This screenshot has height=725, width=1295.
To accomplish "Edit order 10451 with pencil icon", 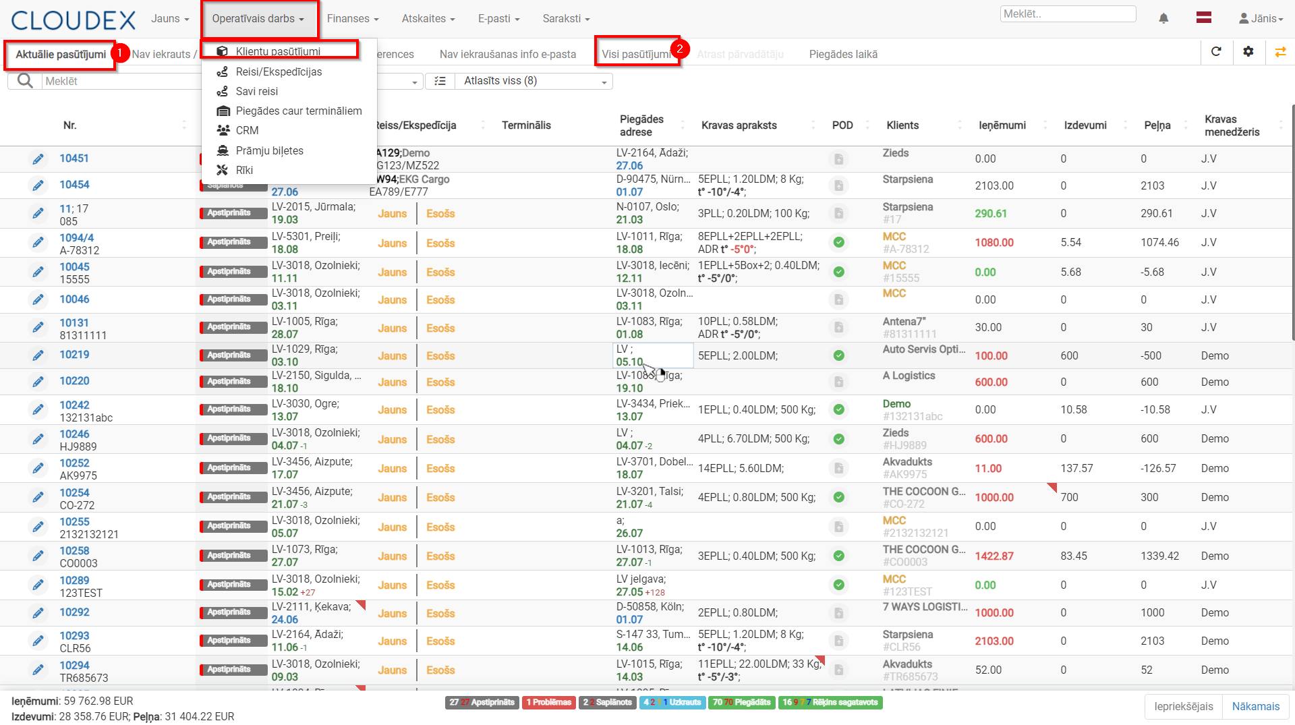I will tap(38, 159).
